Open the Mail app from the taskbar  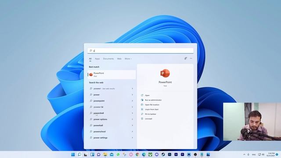(x=112, y=154)
